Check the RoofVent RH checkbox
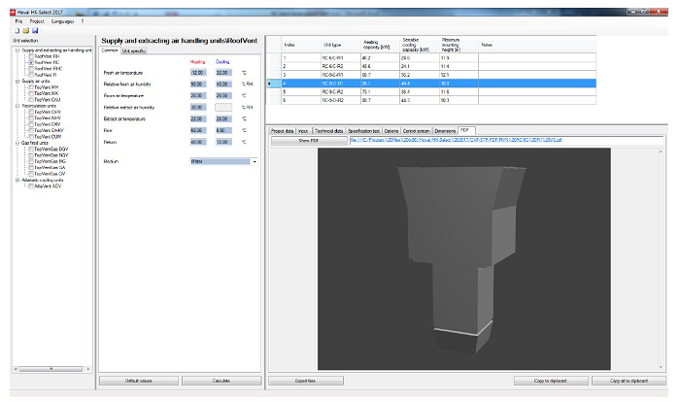This screenshot has height=402, width=680. tap(30, 56)
